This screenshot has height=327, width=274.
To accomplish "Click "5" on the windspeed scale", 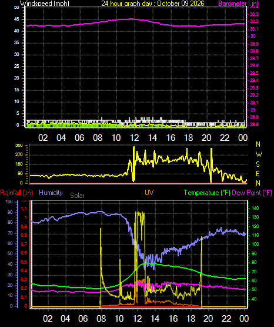I will click(18, 114).
